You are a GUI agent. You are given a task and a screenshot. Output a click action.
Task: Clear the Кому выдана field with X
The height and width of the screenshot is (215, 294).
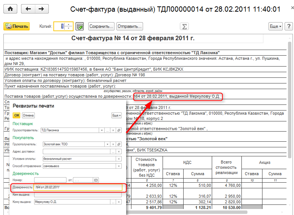[119, 202]
